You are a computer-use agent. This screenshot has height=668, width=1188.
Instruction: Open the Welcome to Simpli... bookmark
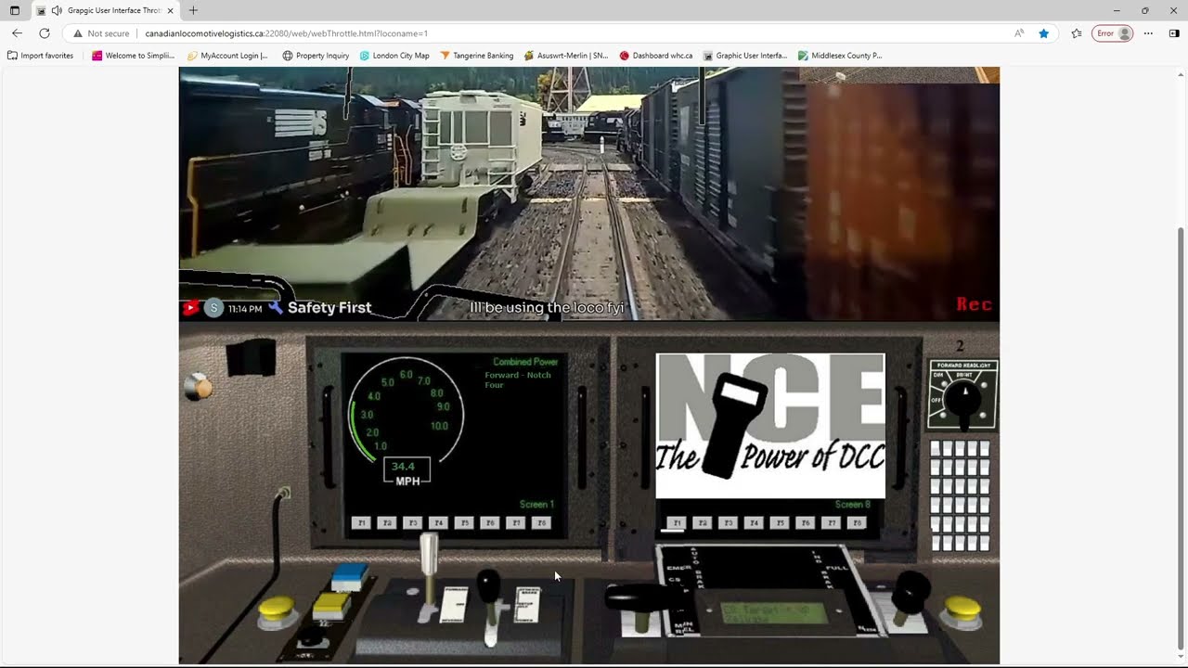click(133, 56)
